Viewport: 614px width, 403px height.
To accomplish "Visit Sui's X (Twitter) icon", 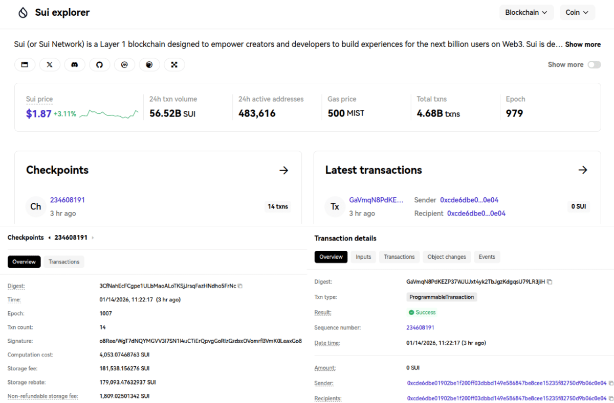I will pyautogui.click(x=50, y=64).
